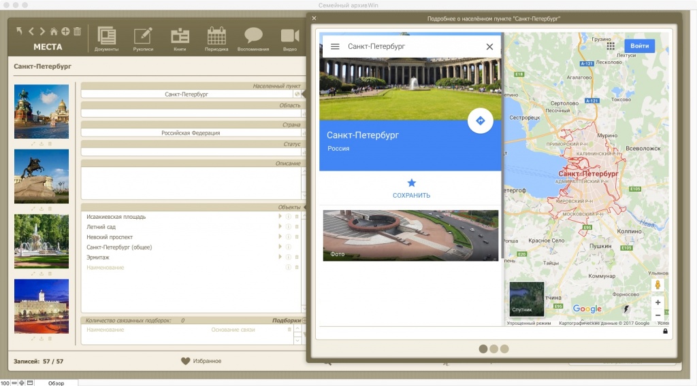This screenshot has width=697, height=386.
Task: Open the night palace photo thumbnail
Action: [42, 306]
